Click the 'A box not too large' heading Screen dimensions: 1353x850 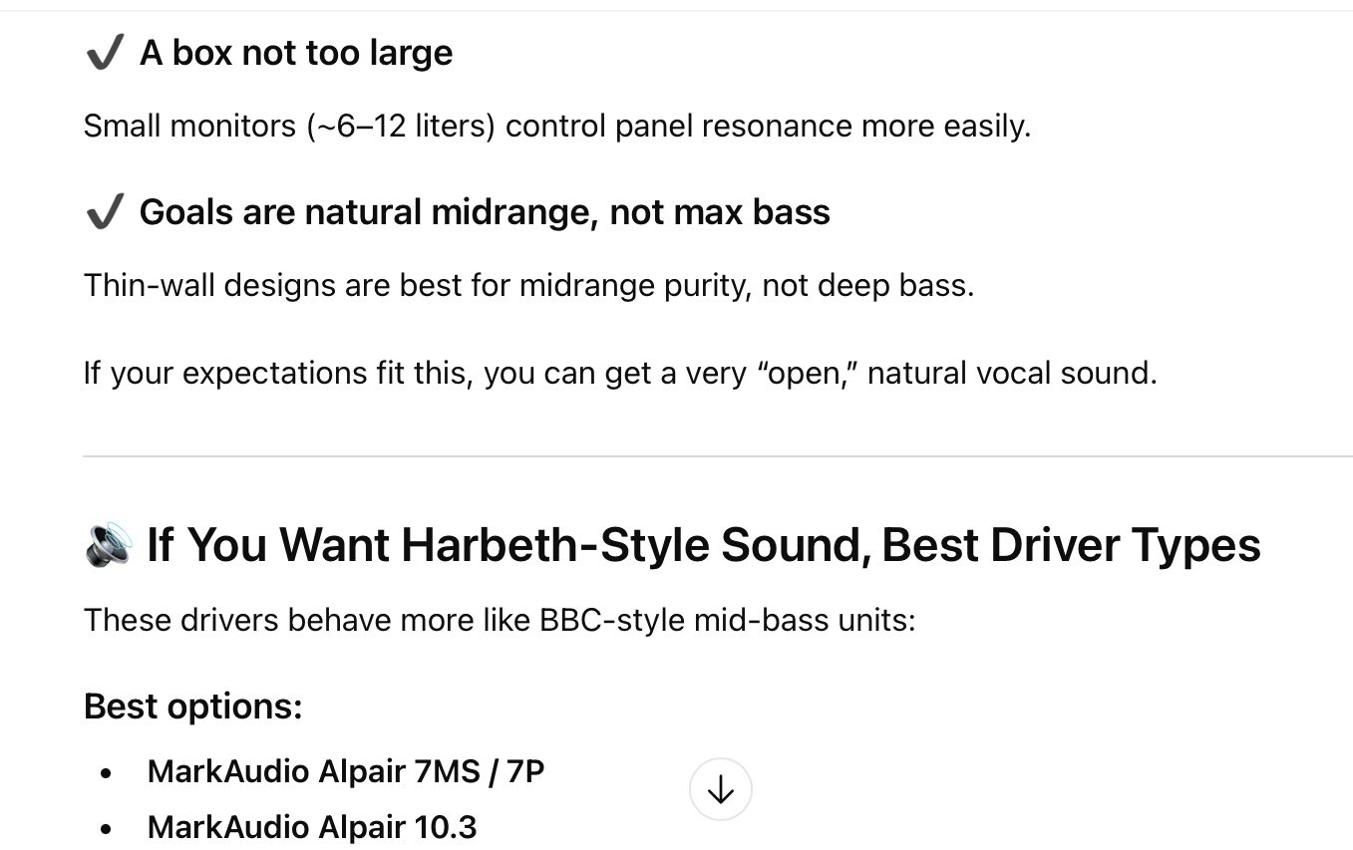296,53
